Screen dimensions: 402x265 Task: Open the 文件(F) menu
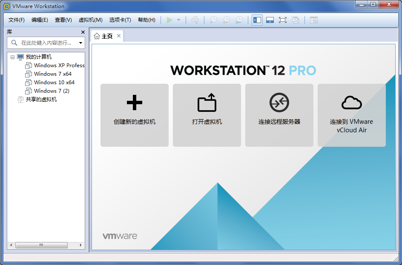17,20
